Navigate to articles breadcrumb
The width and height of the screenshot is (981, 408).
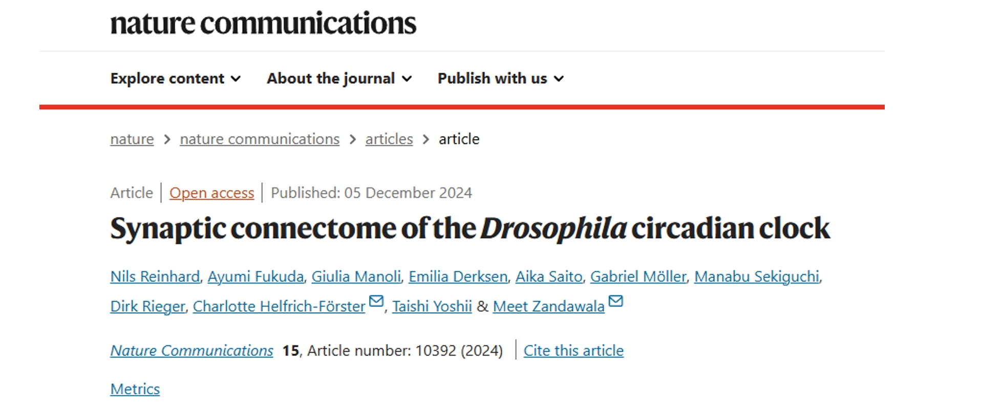pyautogui.click(x=389, y=139)
